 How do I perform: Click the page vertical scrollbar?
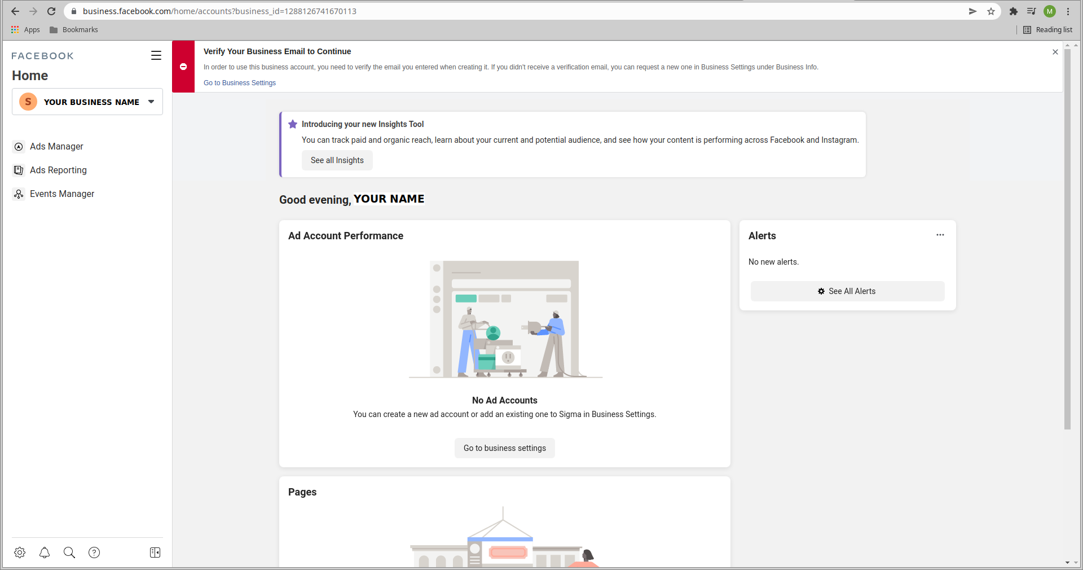tap(1067, 239)
